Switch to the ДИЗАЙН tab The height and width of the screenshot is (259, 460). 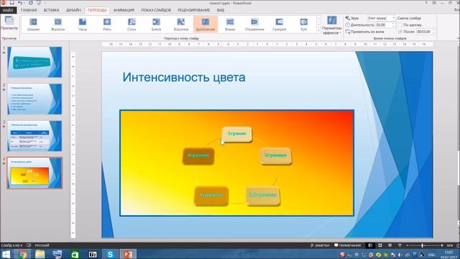[73, 10]
